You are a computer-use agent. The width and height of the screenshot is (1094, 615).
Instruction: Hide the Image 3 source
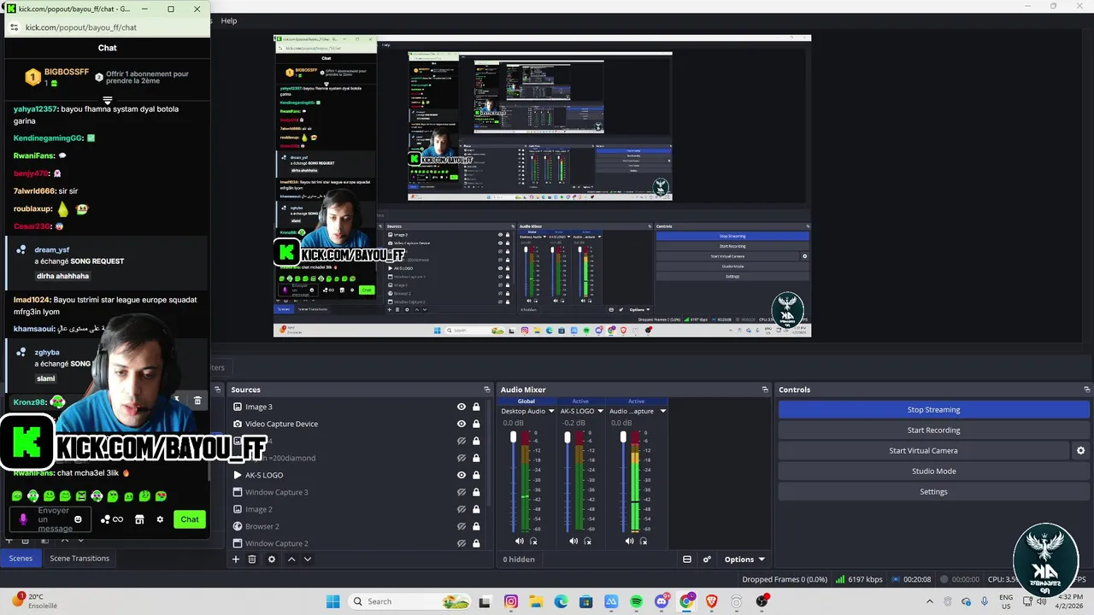point(462,407)
